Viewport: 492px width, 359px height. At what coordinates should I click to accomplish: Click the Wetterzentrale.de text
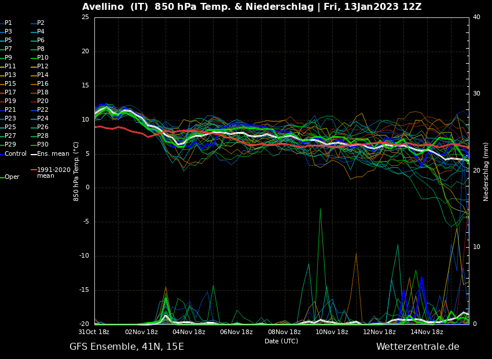[x=417, y=347]
